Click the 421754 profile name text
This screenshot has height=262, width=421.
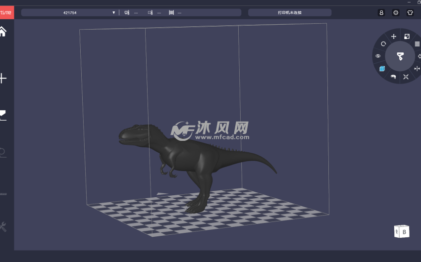pos(70,12)
